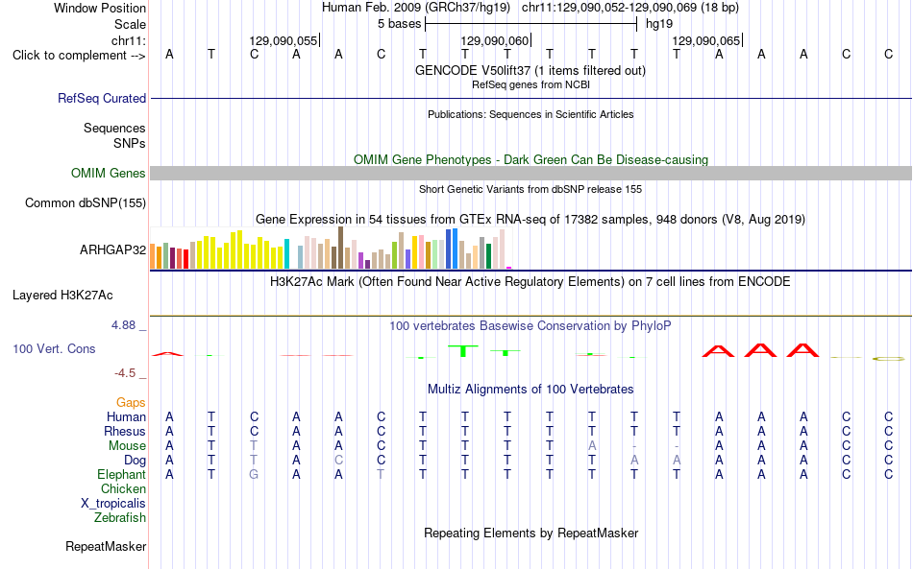913x569 pixels.
Task: Click the 'H3K27Ac Mark' ENCODE track title
Action: (531, 282)
